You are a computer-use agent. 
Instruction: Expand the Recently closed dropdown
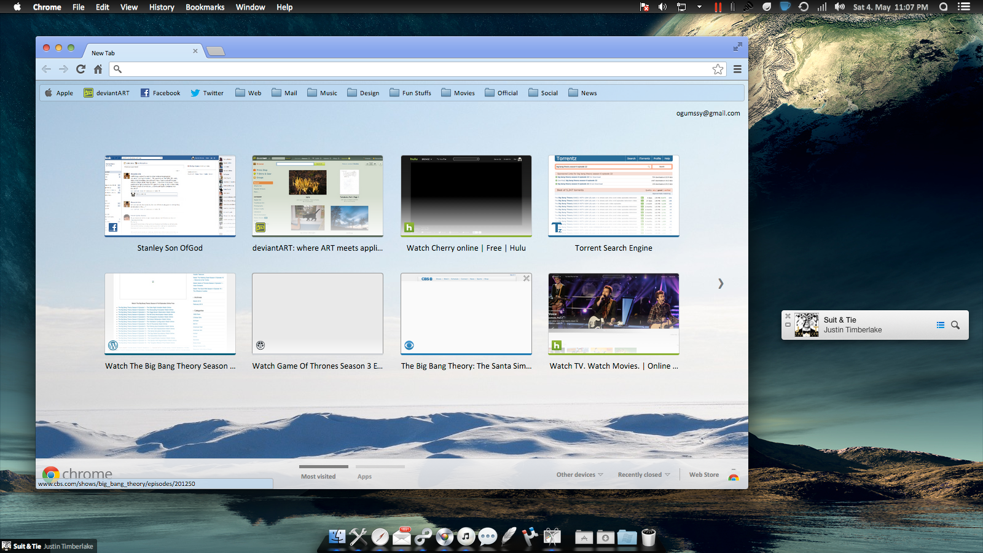[643, 475]
